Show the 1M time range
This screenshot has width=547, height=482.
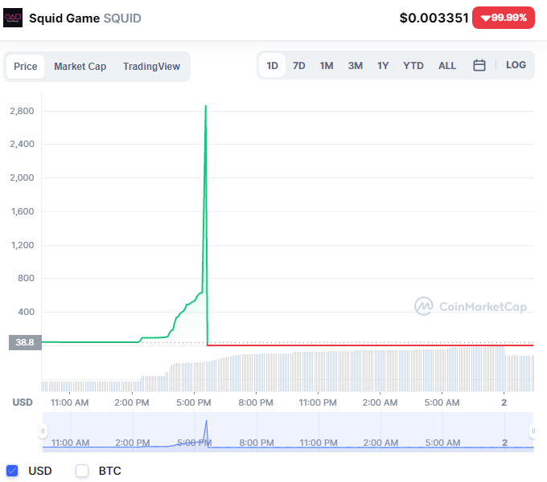[x=327, y=66]
